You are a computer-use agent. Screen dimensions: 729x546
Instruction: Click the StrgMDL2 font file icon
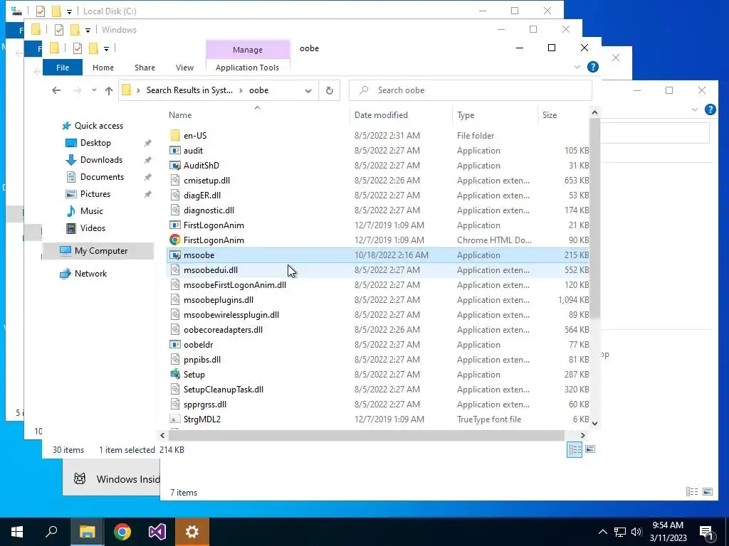click(x=175, y=419)
